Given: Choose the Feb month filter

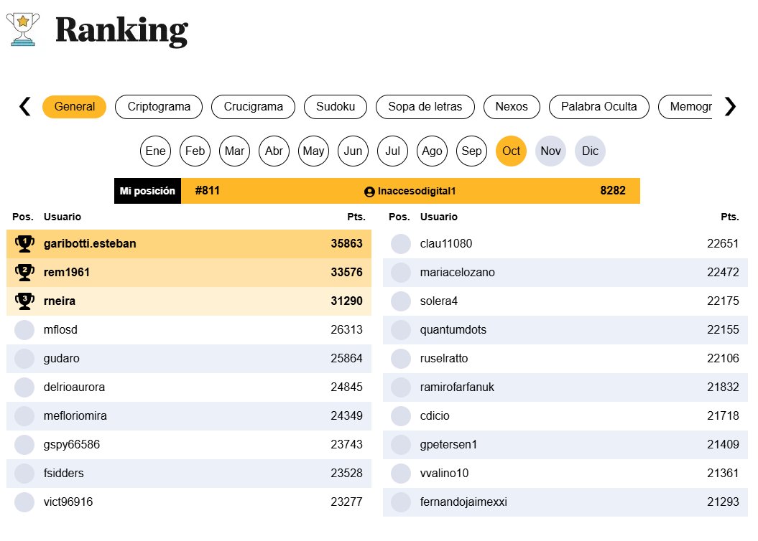Looking at the screenshot, I should point(195,151).
